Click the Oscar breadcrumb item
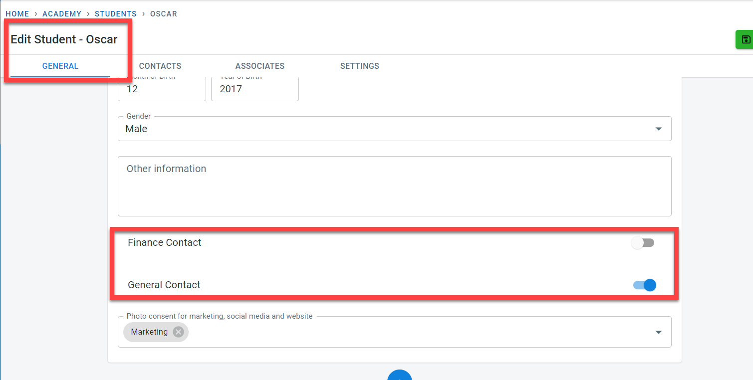This screenshot has width=753, height=380. [x=164, y=14]
